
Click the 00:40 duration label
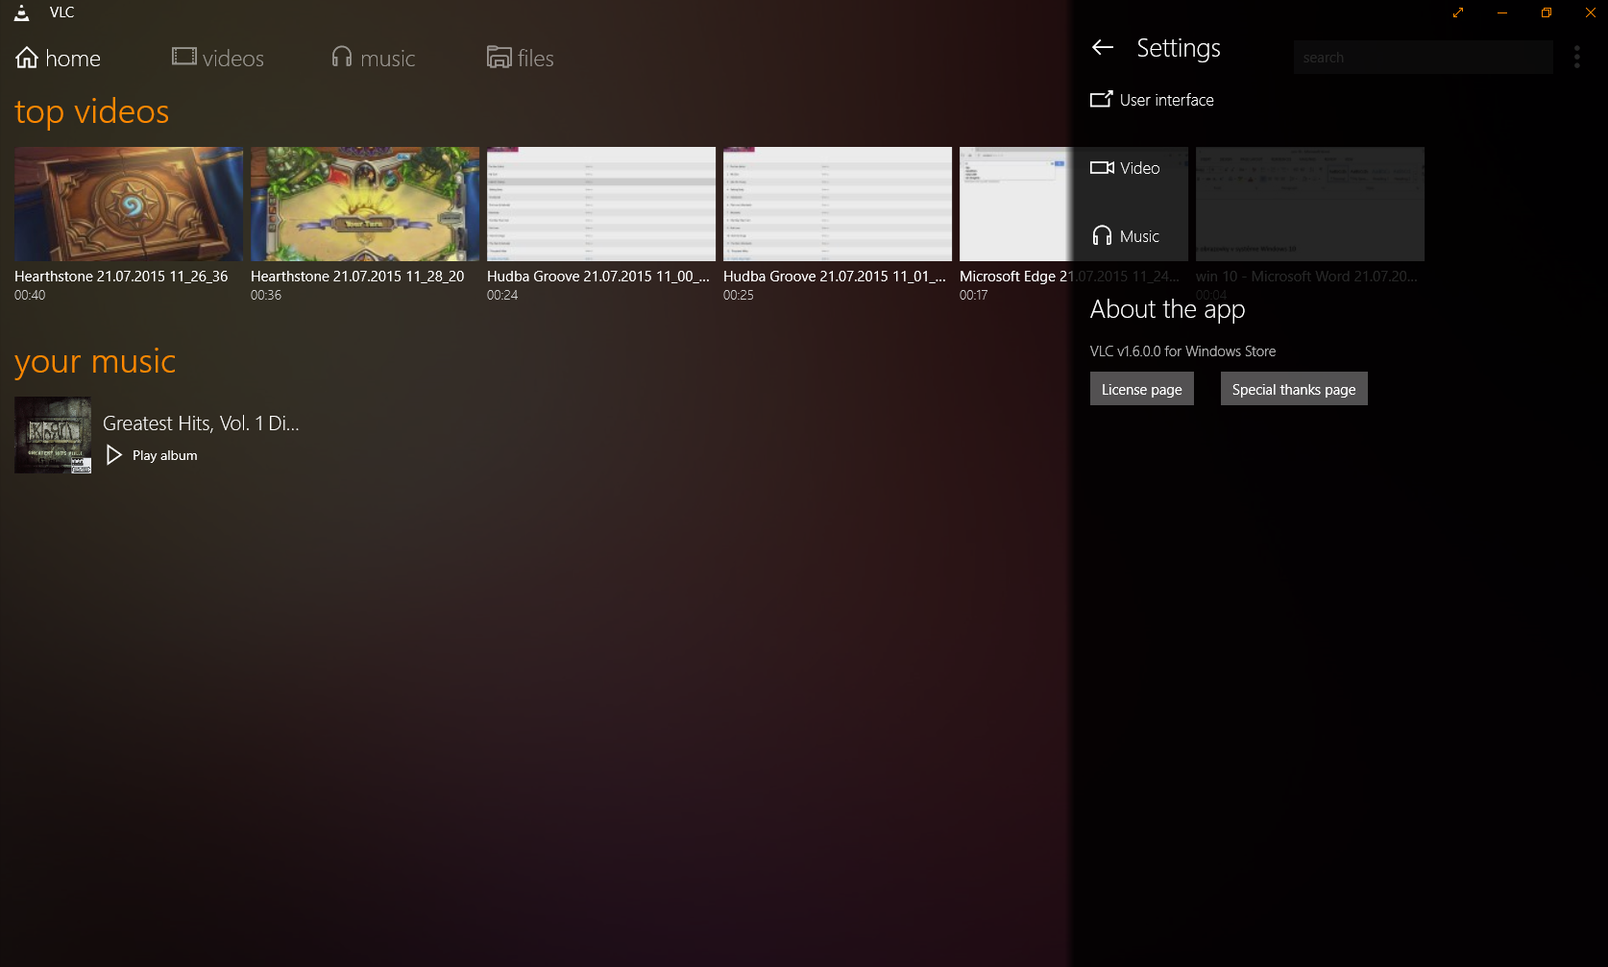(x=30, y=296)
